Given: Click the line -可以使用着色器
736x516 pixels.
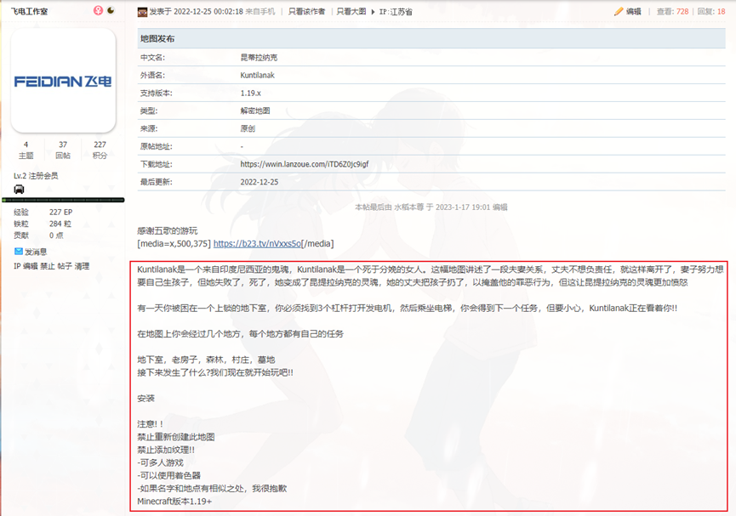Looking at the screenshot, I should point(169,475).
